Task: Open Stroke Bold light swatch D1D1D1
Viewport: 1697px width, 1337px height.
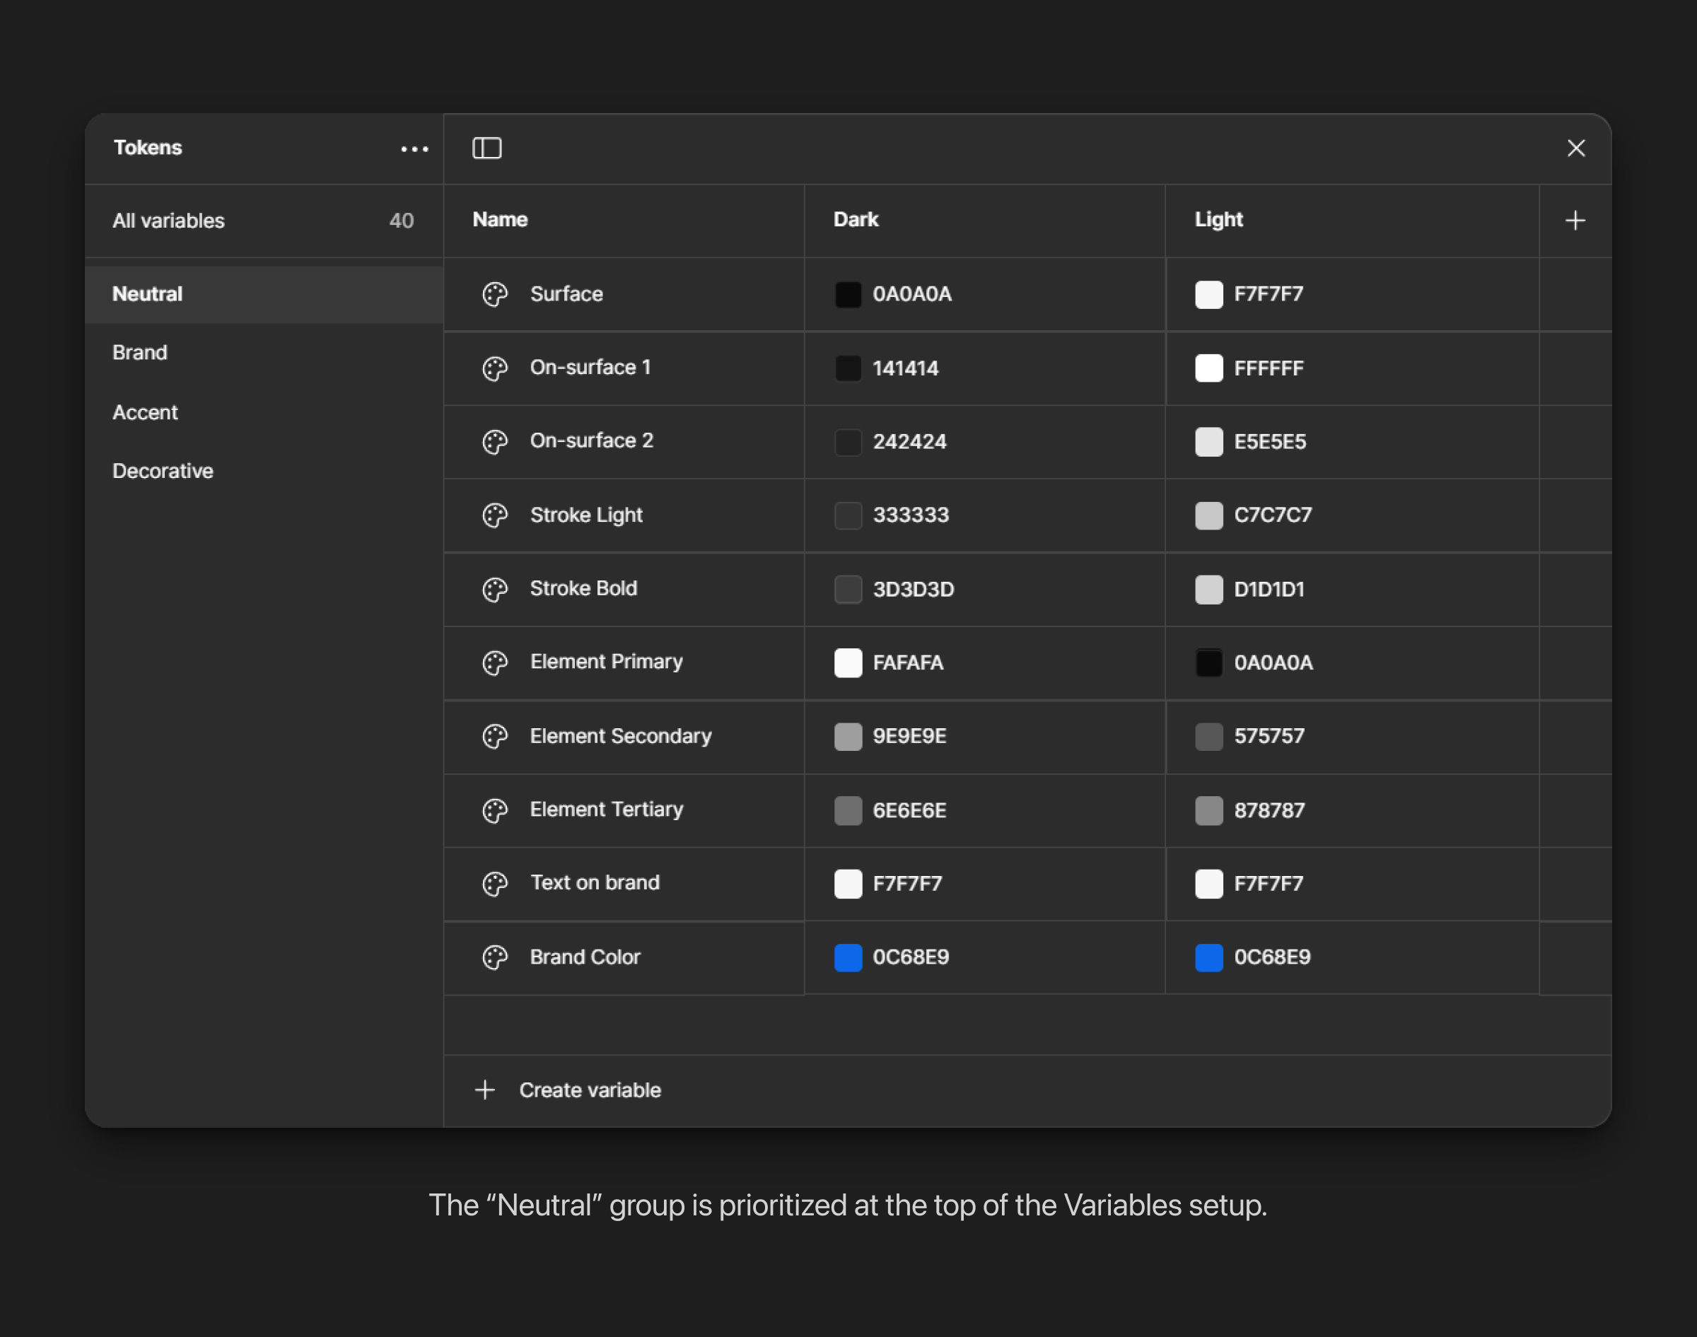Action: pos(1208,589)
